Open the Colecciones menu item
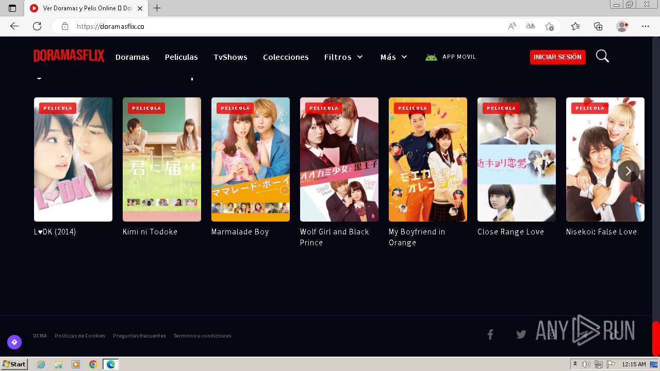660x371 pixels. point(286,57)
